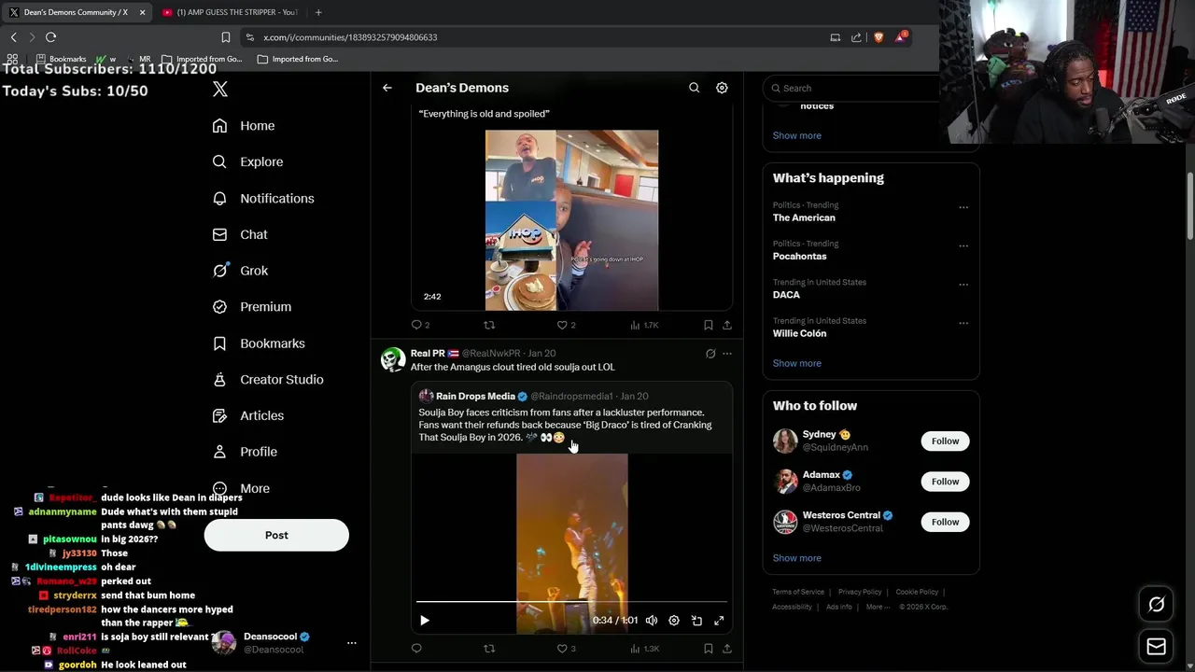This screenshot has height=672, width=1195.
Task: Open video playback settings gear
Action: coord(674,621)
